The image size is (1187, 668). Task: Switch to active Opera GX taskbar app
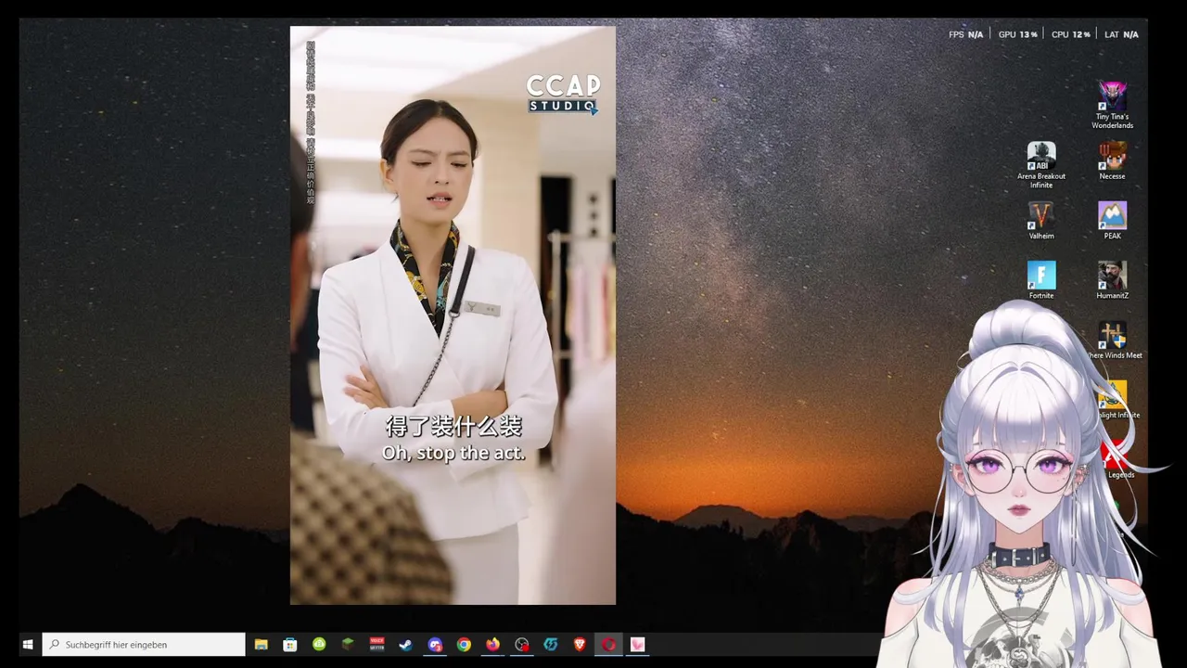pyautogui.click(x=608, y=644)
